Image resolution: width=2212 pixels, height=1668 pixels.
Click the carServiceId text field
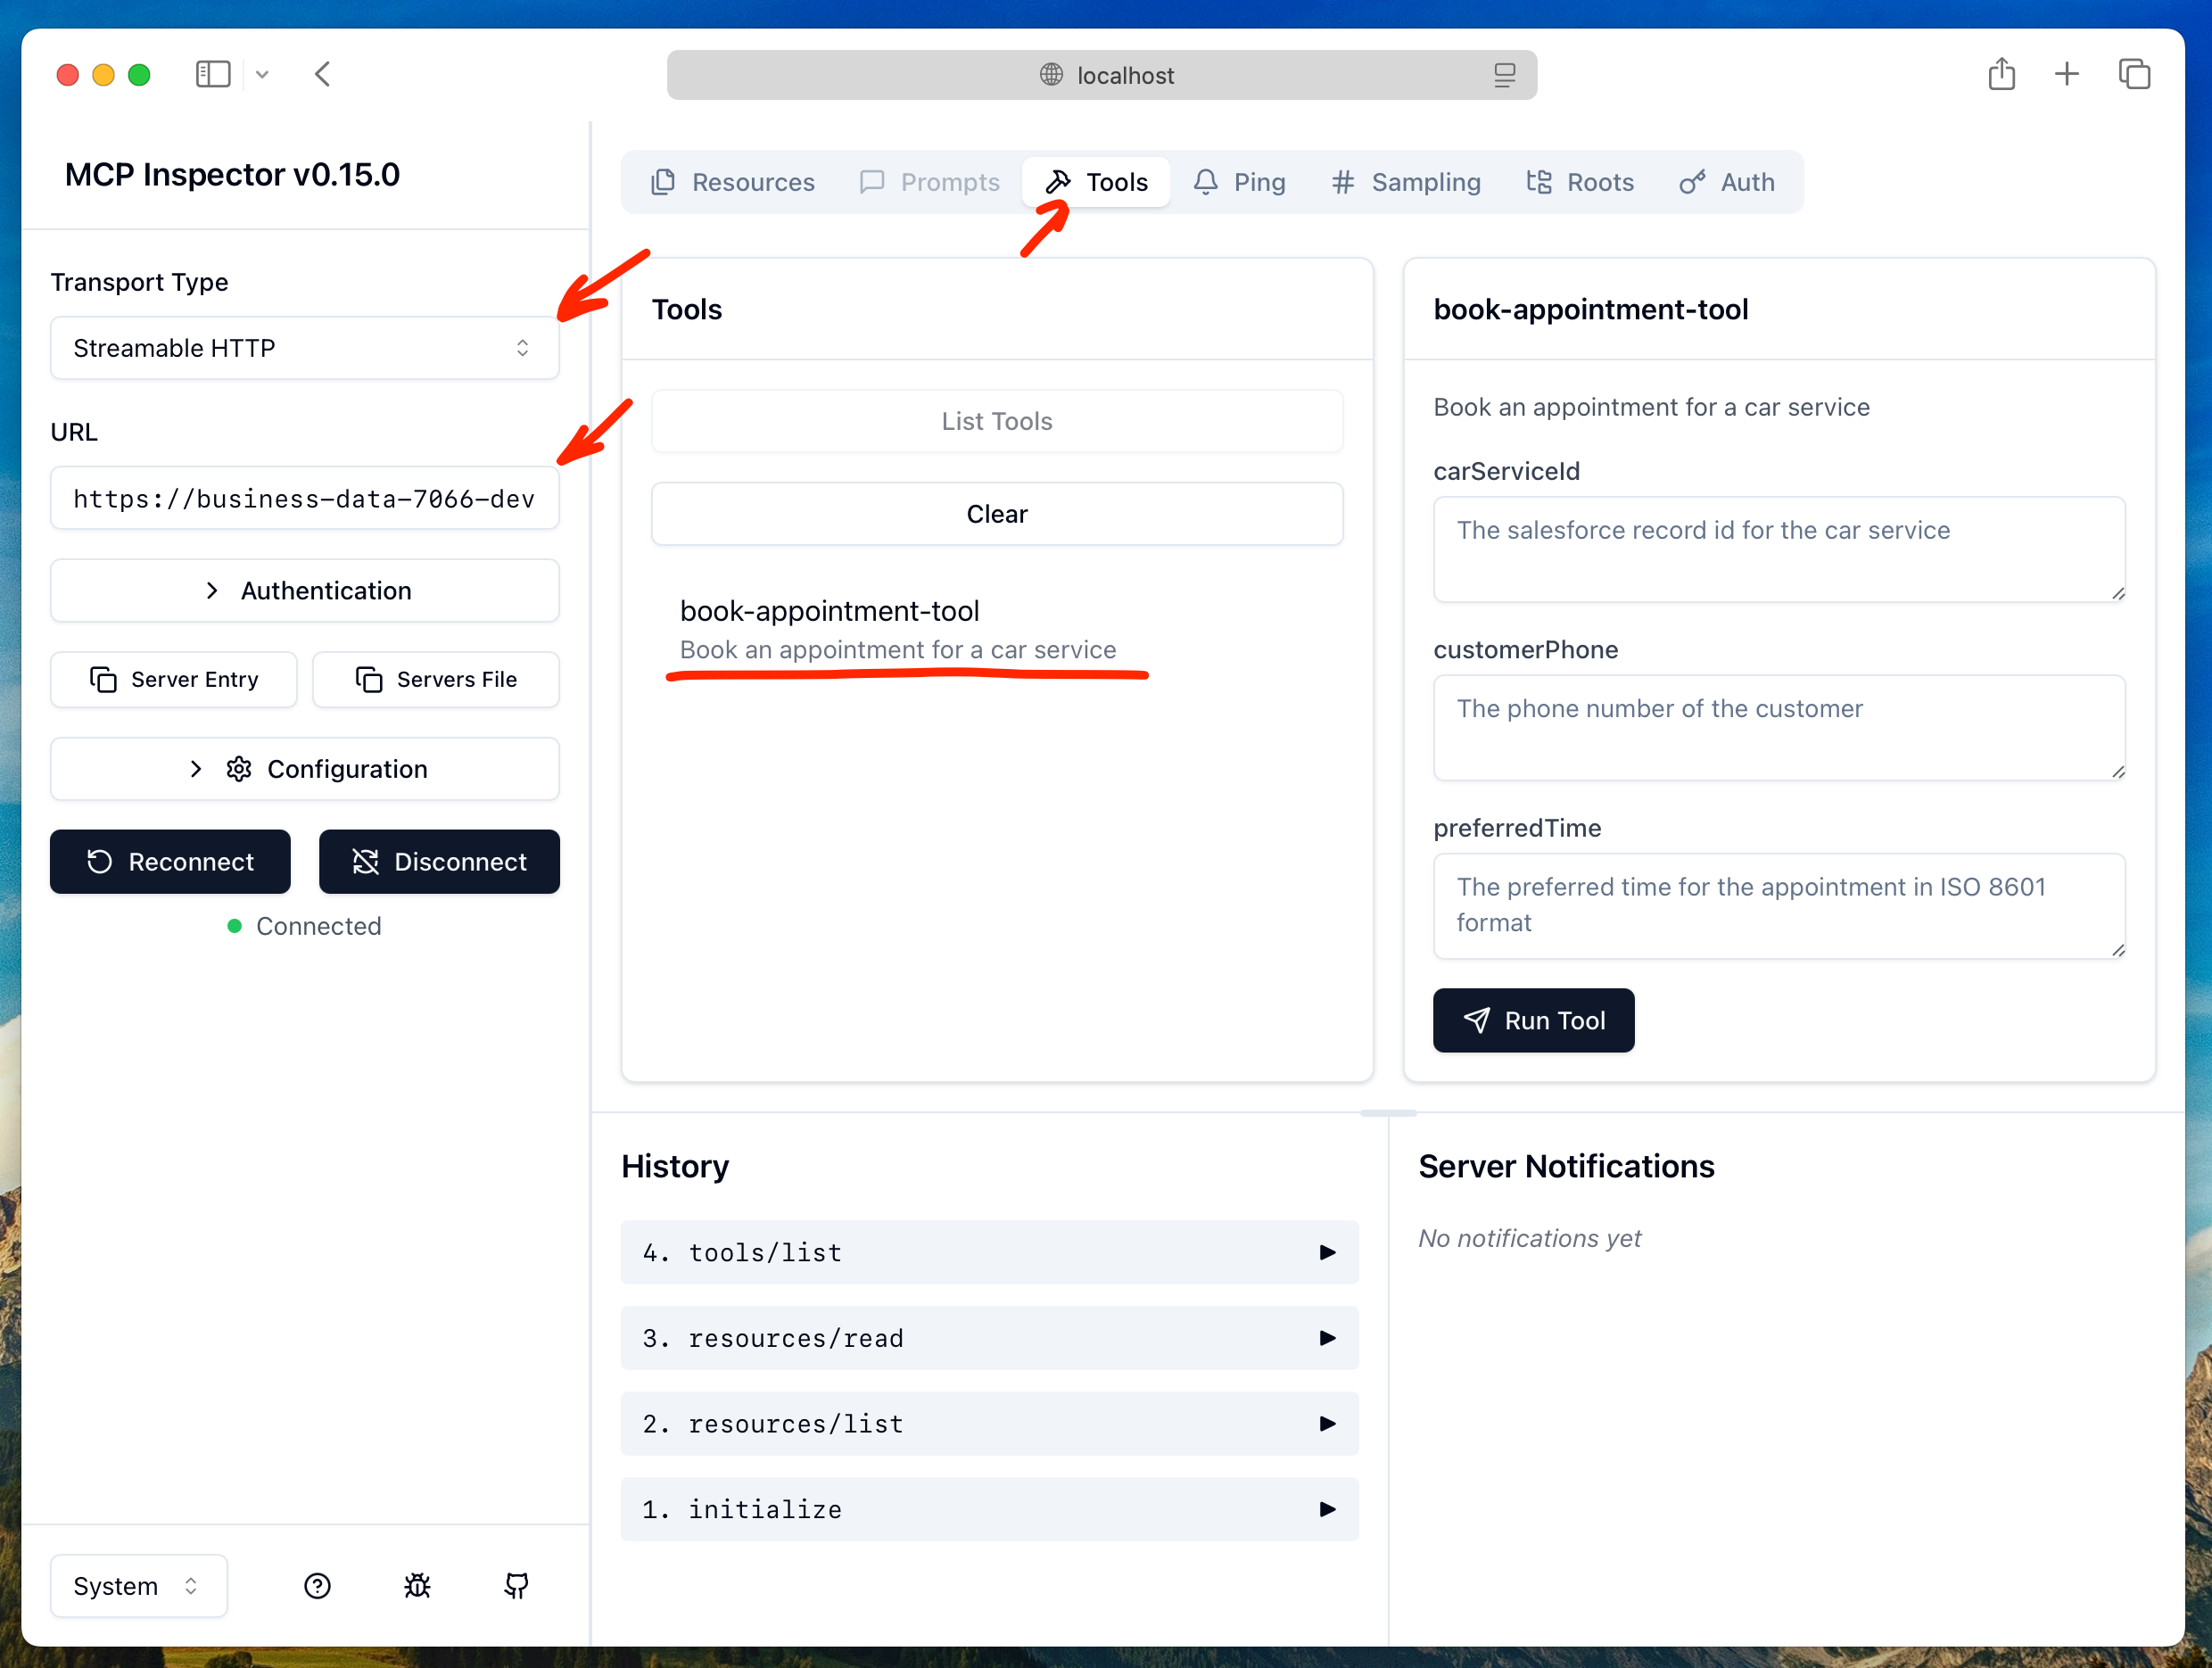coord(1779,549)
